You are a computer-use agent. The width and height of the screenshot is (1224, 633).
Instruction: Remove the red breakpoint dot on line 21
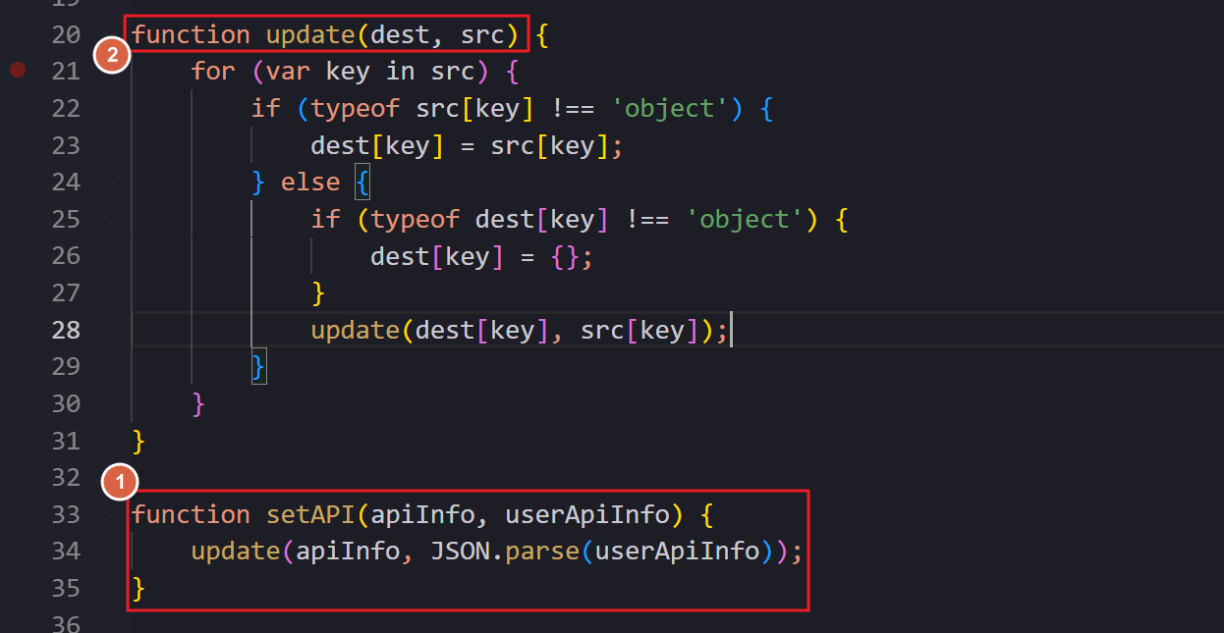point(17,70)
